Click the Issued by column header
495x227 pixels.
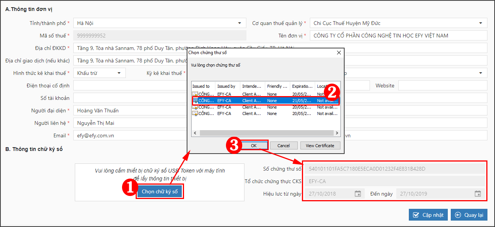tap(227, 86)
